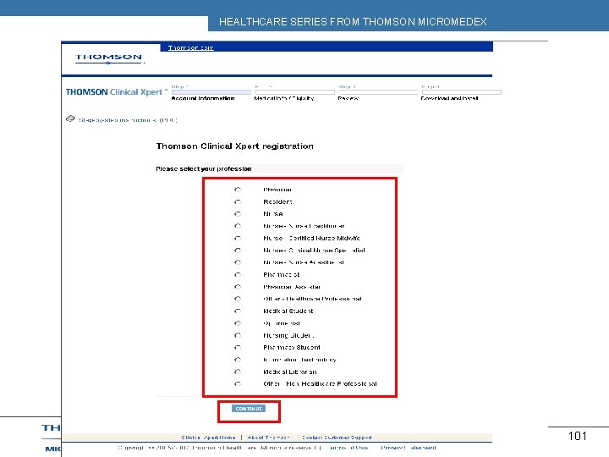Click 'Thomson Clinical Xpert registration' heading

(x=235, y=146)
